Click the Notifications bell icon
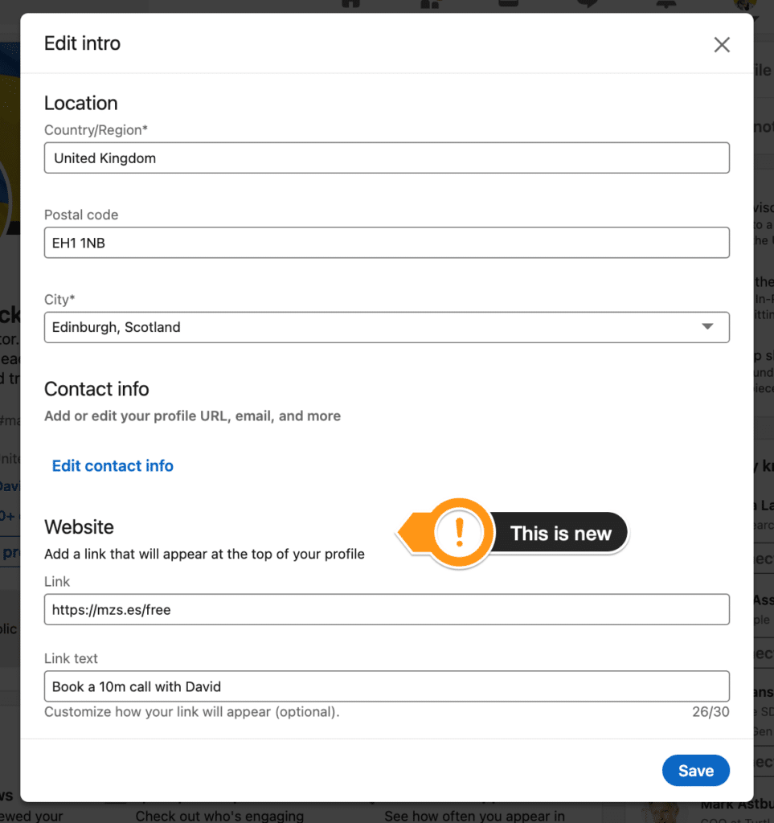The image size is (774, 823). [x=664, y=6]
